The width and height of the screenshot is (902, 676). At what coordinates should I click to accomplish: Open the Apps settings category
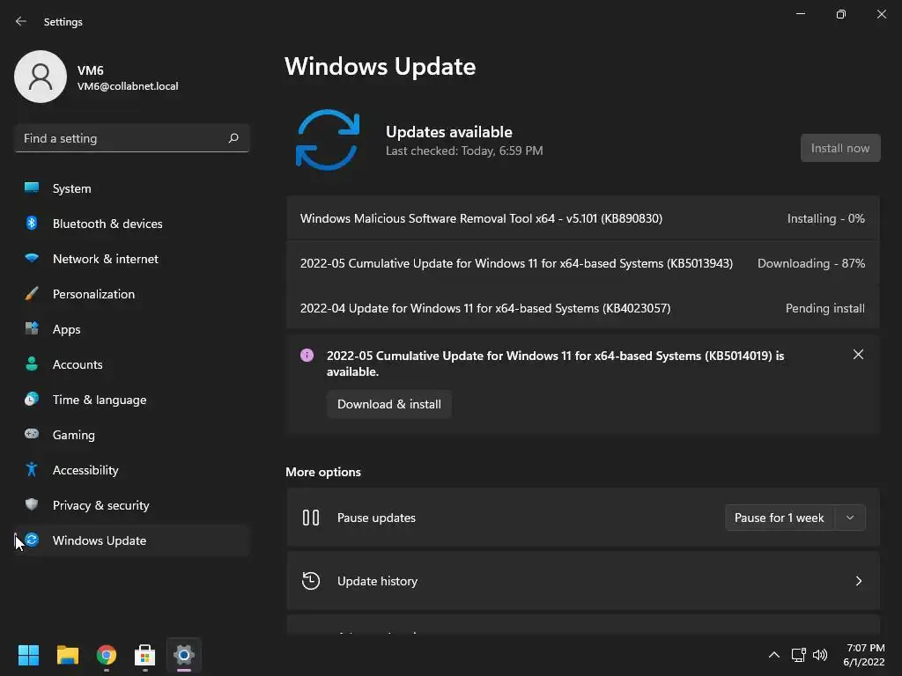[132, 329]
